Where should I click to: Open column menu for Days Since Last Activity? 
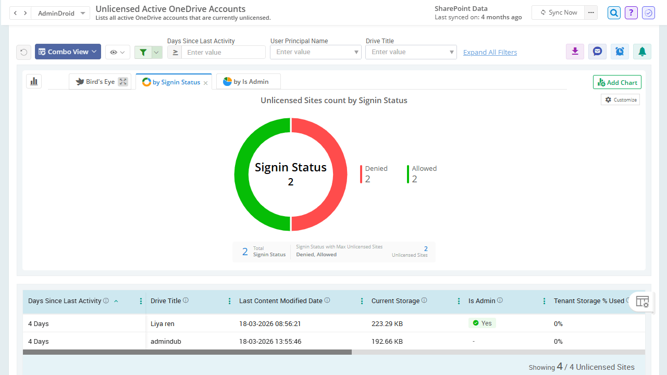point(141,301)
